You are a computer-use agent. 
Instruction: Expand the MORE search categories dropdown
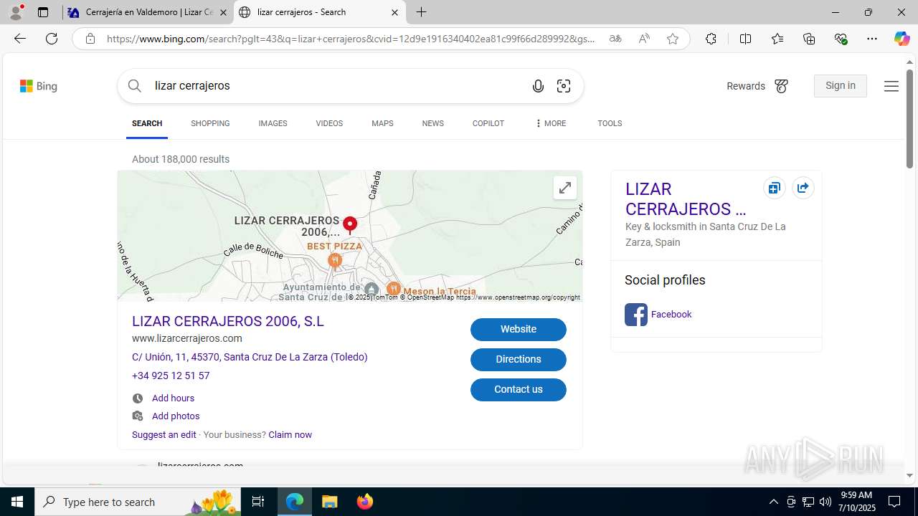(550, 123)
